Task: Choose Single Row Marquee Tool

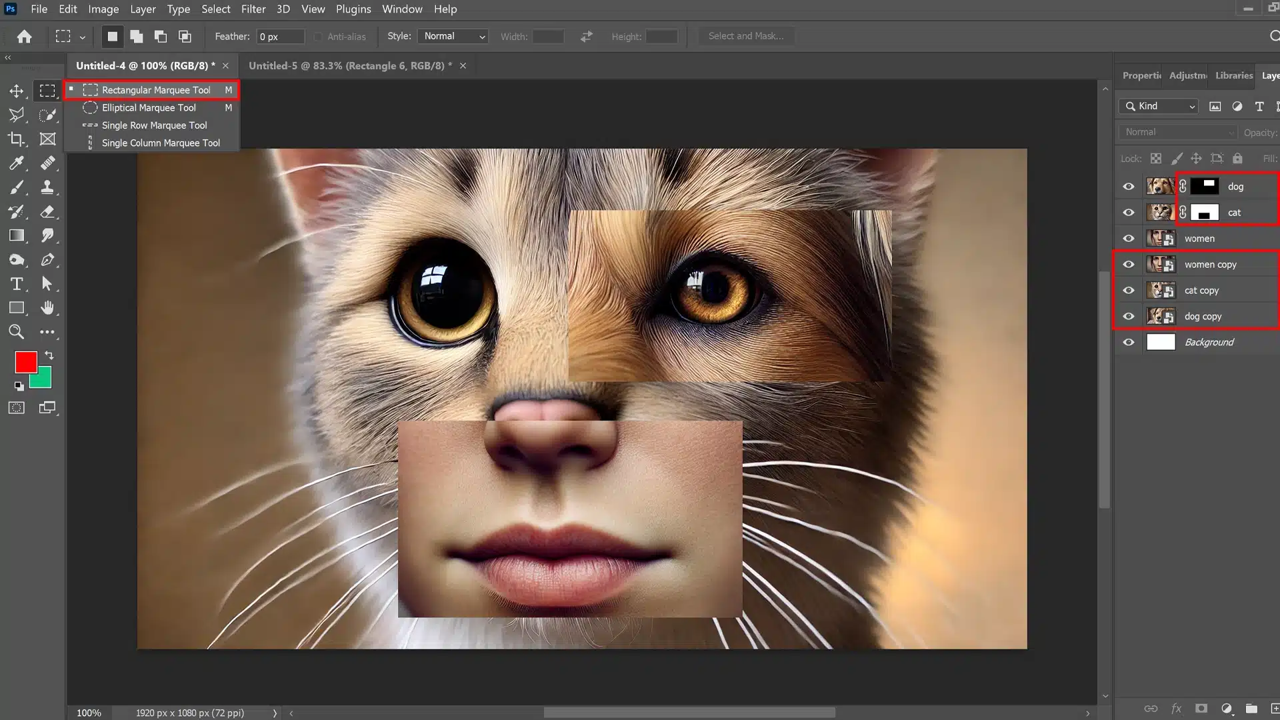Action: (152, 125)
